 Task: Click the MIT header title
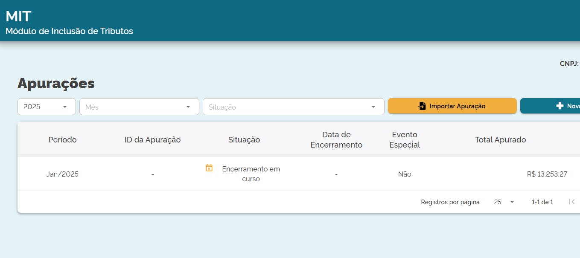click(18, 16)
